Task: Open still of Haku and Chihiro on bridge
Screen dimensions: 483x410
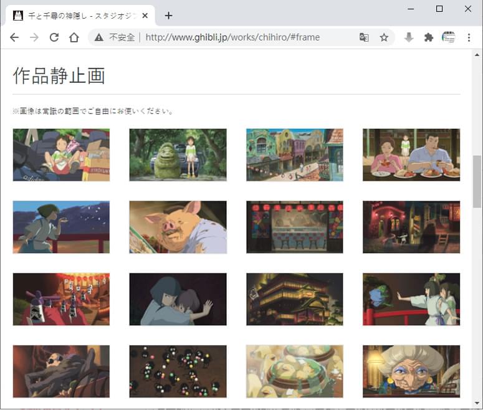Action: (411, 299)
